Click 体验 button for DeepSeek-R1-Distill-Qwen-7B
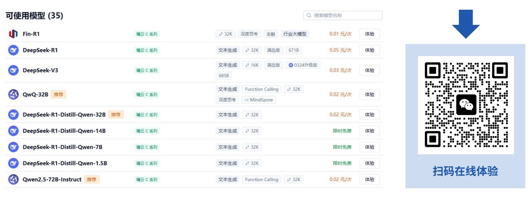 tap(370, 147)
